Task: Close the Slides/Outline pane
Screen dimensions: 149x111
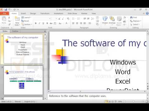Action: [45, 31]
